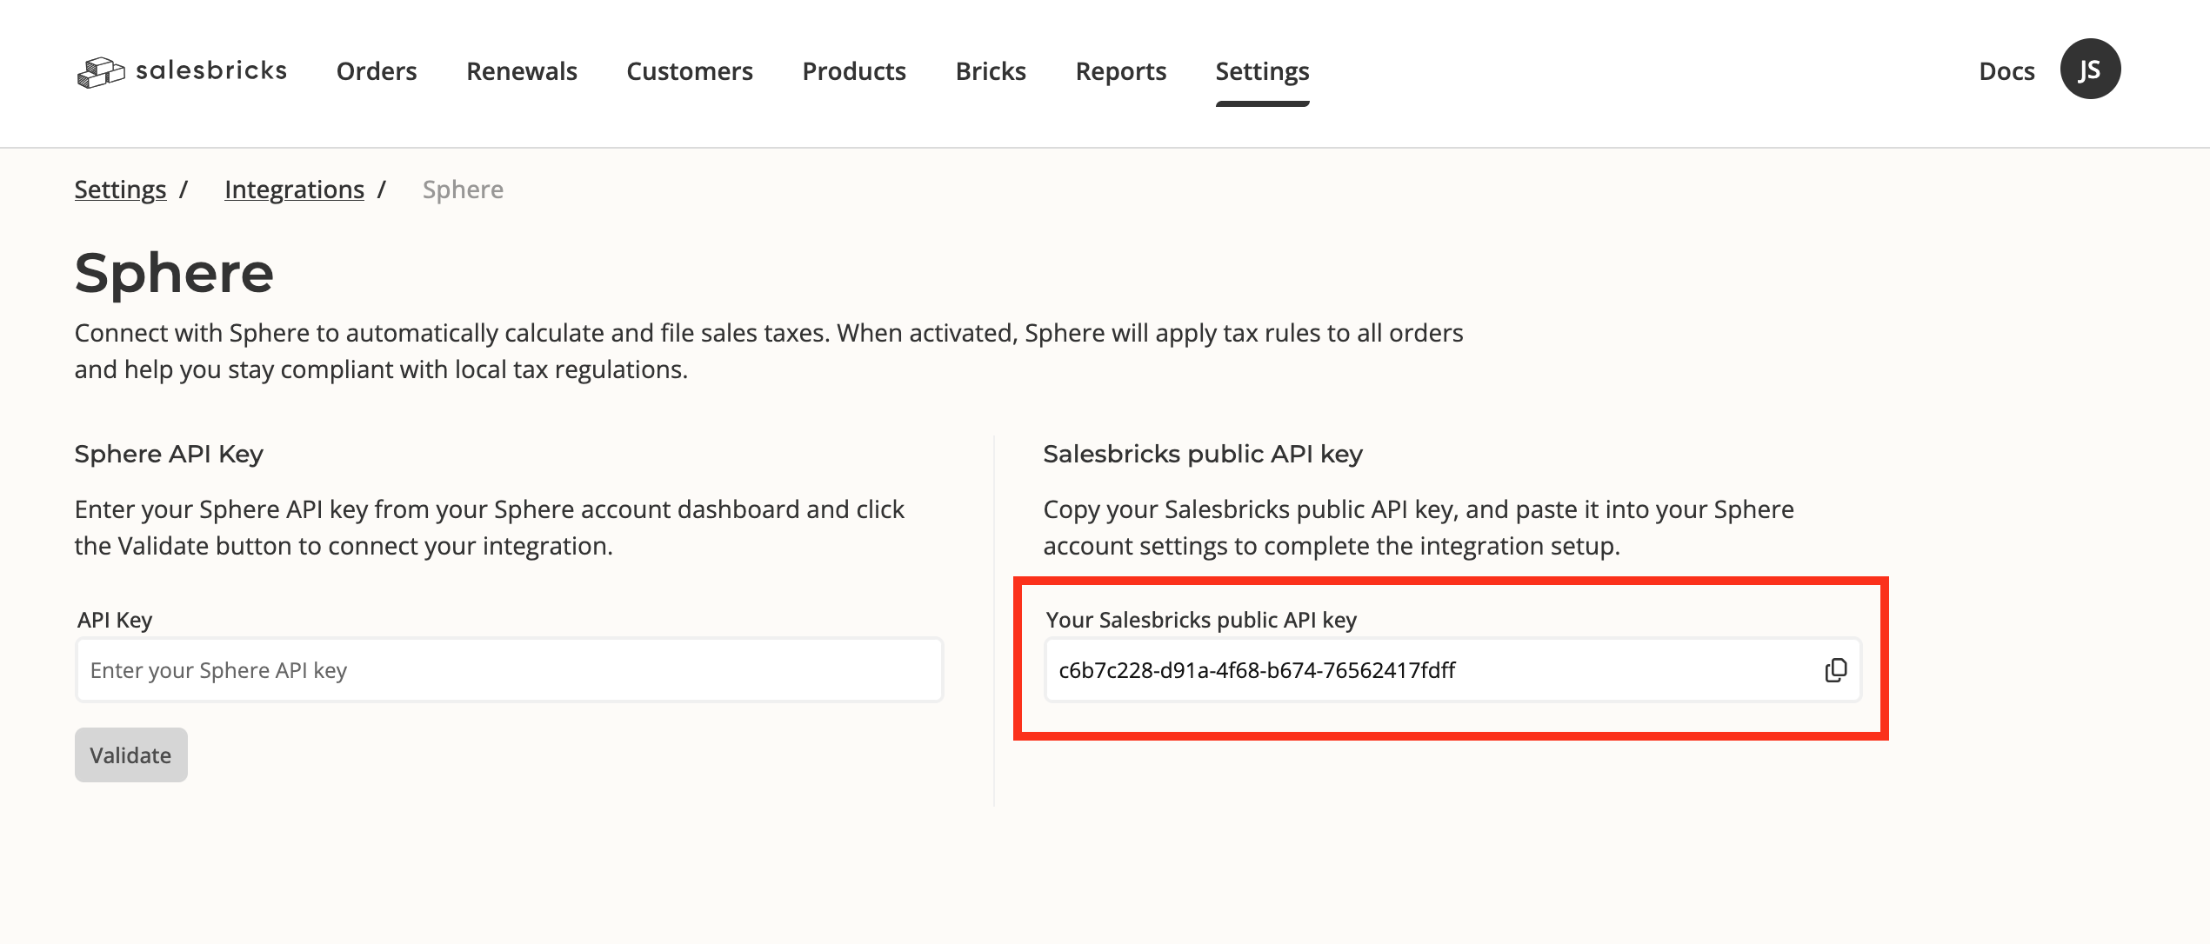The width and height of the screenshot is (2210, 944).
Task: Click the salesbricks wordmark text
Action: 211,70
